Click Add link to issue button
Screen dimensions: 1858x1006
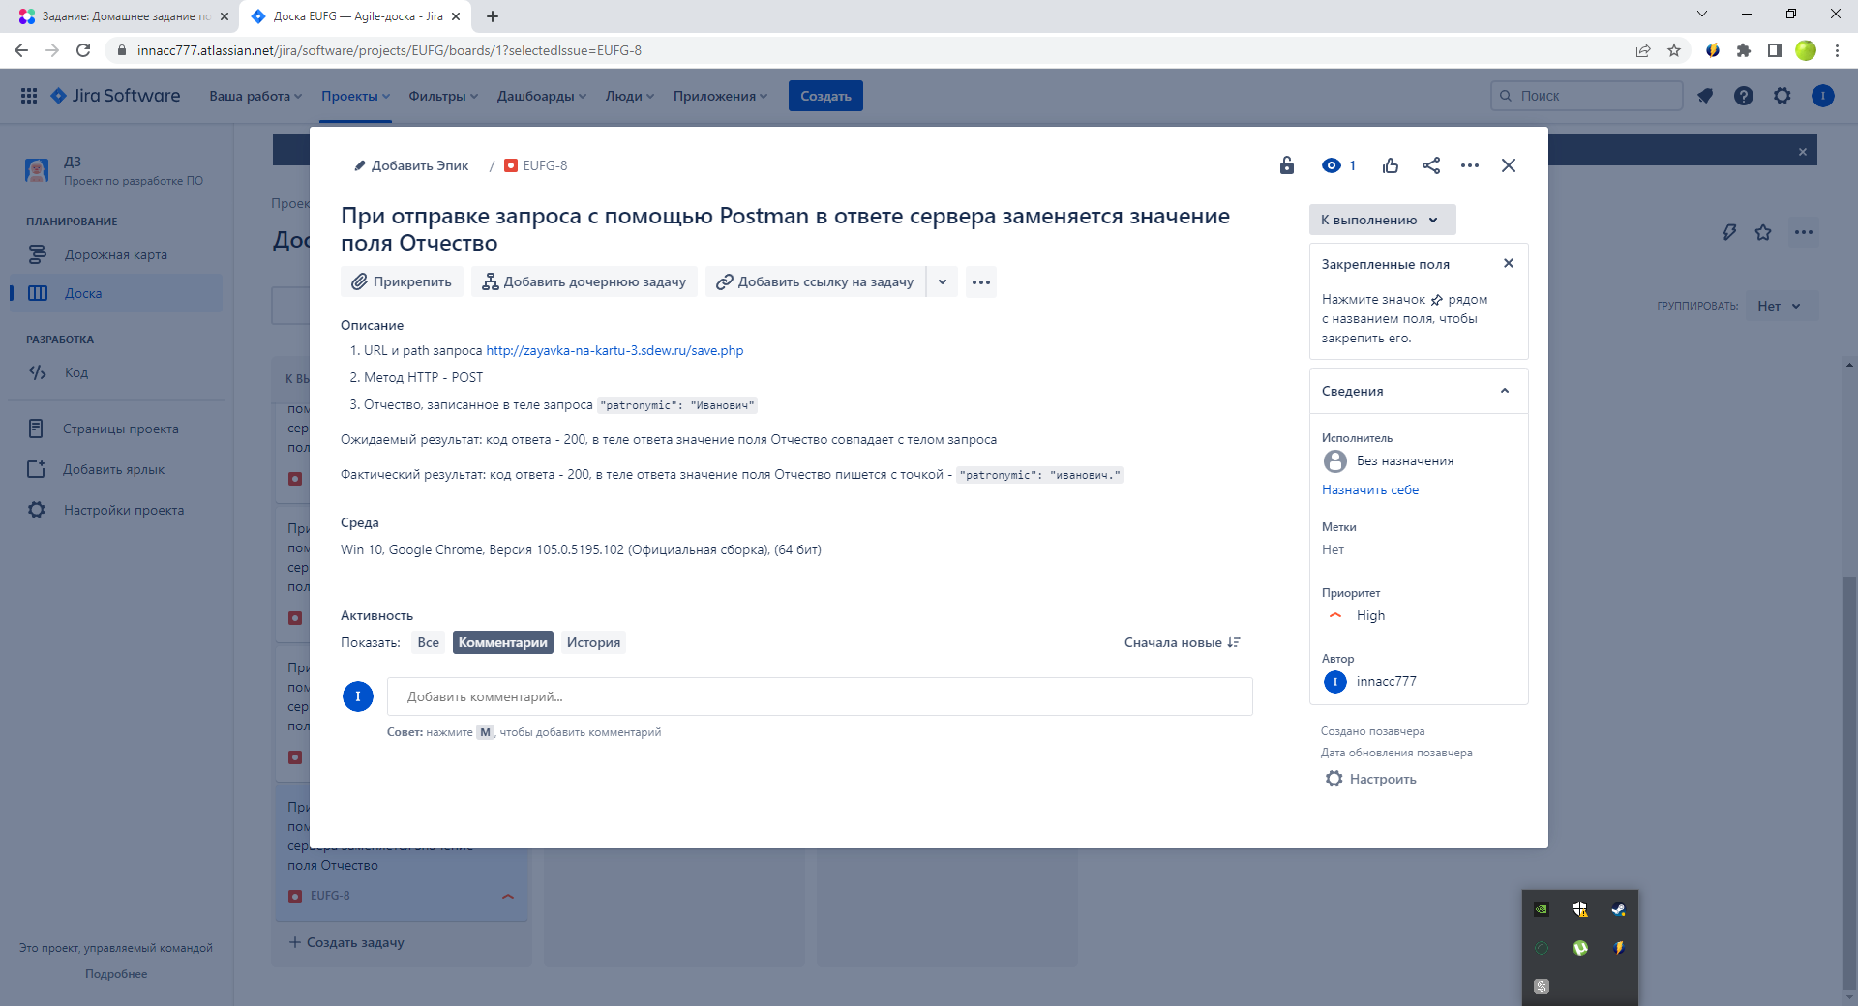[x=815, y=281]
